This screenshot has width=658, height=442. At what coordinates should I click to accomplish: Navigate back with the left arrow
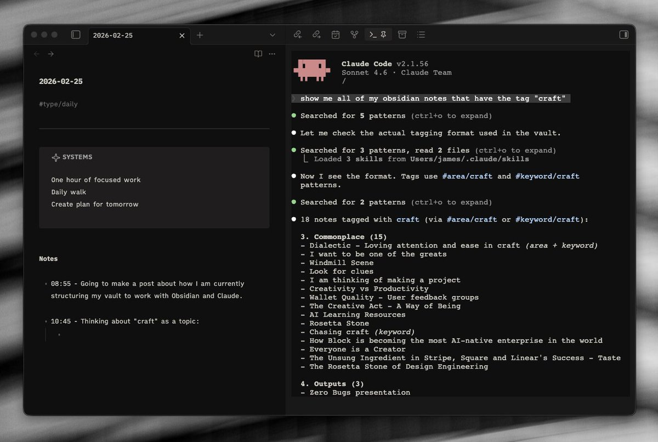point(37,54)
